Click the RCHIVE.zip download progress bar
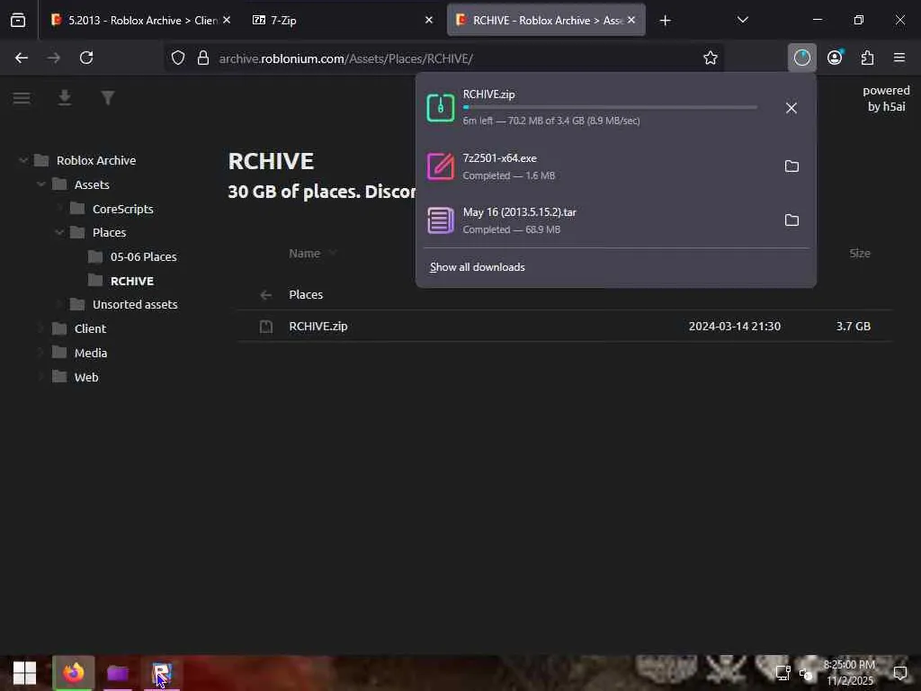The height and width of the screenshot is (691, 921). 610,108
